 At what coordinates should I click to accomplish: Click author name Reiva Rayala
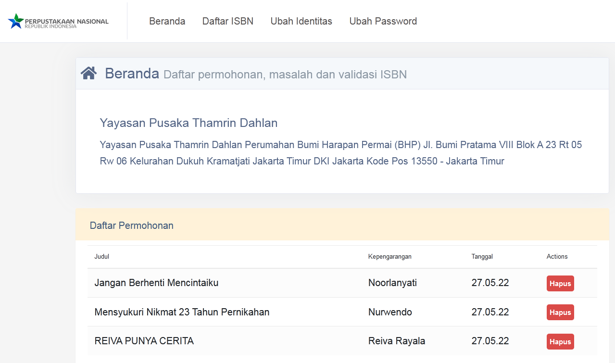tap(397, 341)
